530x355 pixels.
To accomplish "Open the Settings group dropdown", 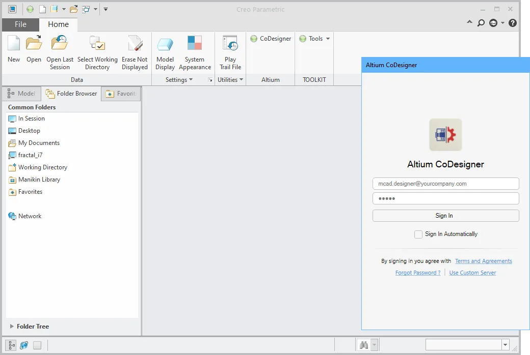I will [179, 80].
